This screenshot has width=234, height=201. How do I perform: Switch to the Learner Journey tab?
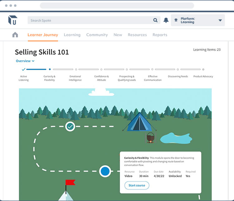(43, 35)
